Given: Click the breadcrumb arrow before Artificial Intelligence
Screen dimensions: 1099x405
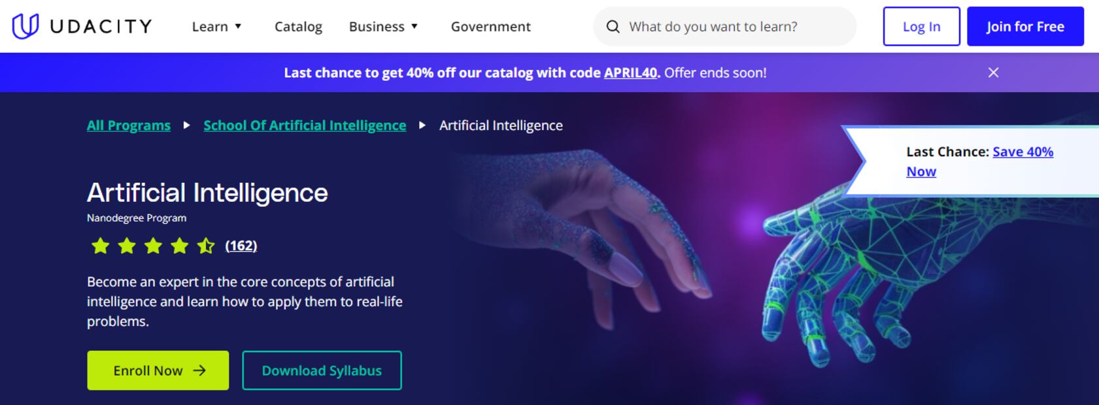Looking at the screenshot, I should point(422,125).
